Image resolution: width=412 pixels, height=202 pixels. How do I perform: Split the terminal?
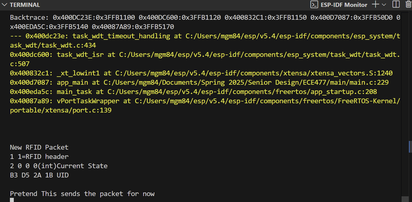click(396, 4)
